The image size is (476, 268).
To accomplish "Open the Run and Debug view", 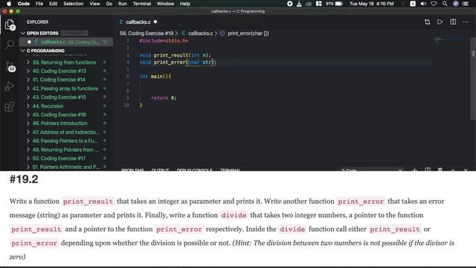I will click(x=10, y=86).
